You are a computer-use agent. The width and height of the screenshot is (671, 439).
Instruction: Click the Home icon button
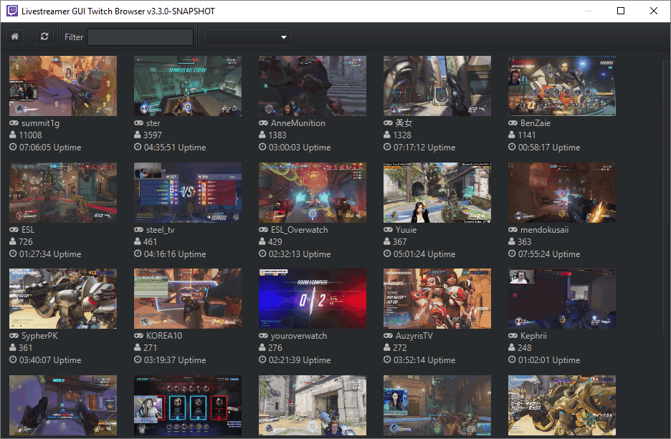pos(14,37)
